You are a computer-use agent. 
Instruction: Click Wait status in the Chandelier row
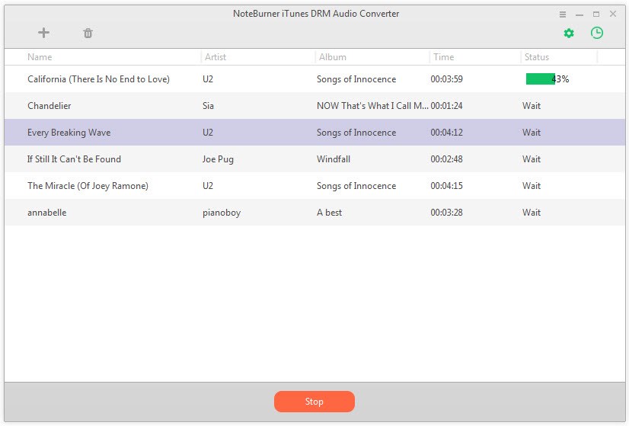532,106
